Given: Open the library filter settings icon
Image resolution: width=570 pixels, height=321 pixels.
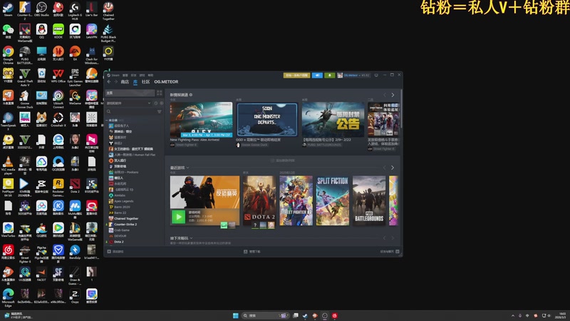Looking at the screenshot, I should pyautogui.click(x=159, y=112).
